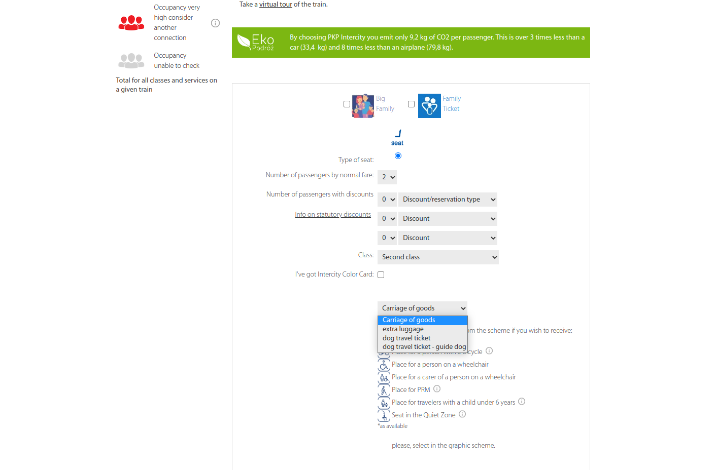This screenshot has width=715, height=470.
Task: Open info icon beside Occupancy very high
Action: point(215,23)
